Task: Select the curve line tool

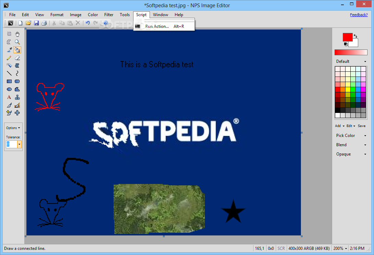Action: [x=17, y=73]
